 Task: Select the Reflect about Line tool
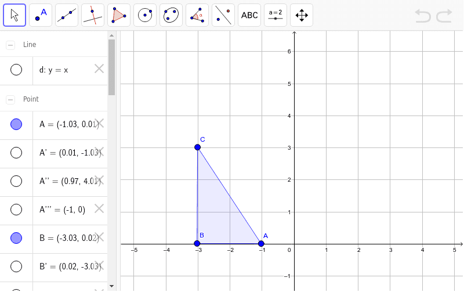click(x=223, y=15)
